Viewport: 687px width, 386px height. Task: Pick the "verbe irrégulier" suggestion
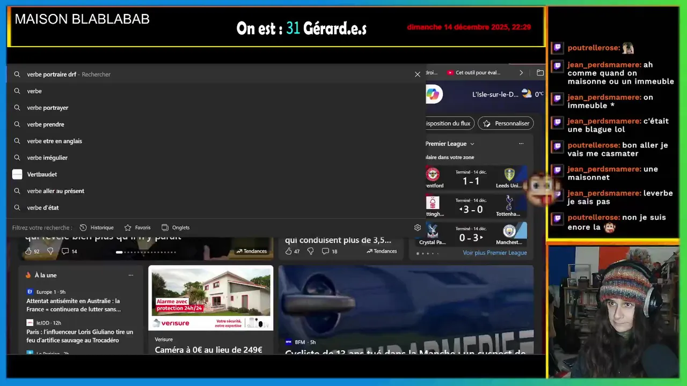(216, 158)
